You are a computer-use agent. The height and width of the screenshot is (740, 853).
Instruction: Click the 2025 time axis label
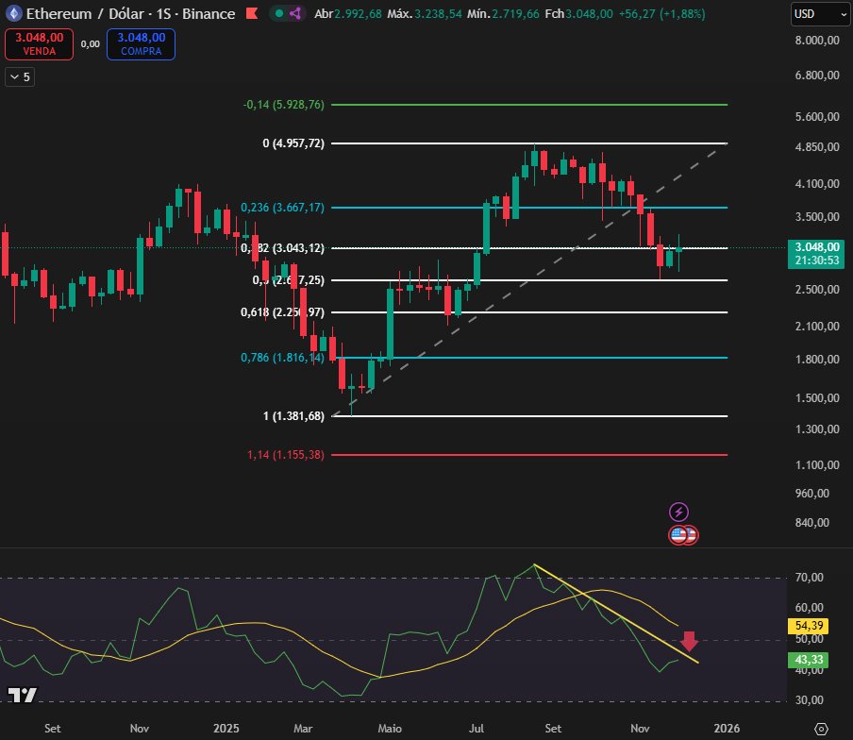click(226, 728)
